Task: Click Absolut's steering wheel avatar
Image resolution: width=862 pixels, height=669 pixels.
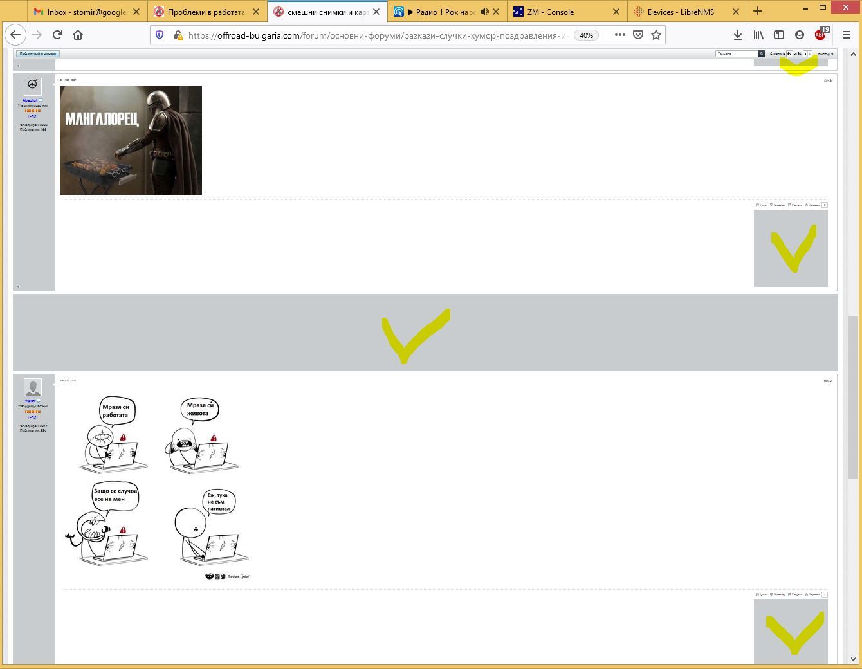Action: tap(33, 86)
